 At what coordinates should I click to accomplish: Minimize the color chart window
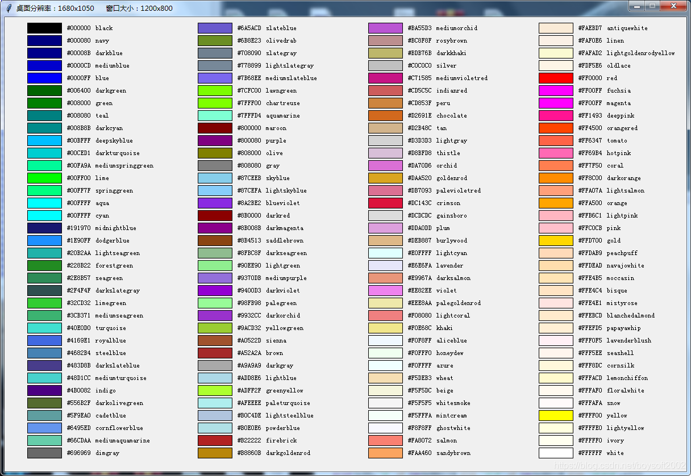click(x=636, y=6)
